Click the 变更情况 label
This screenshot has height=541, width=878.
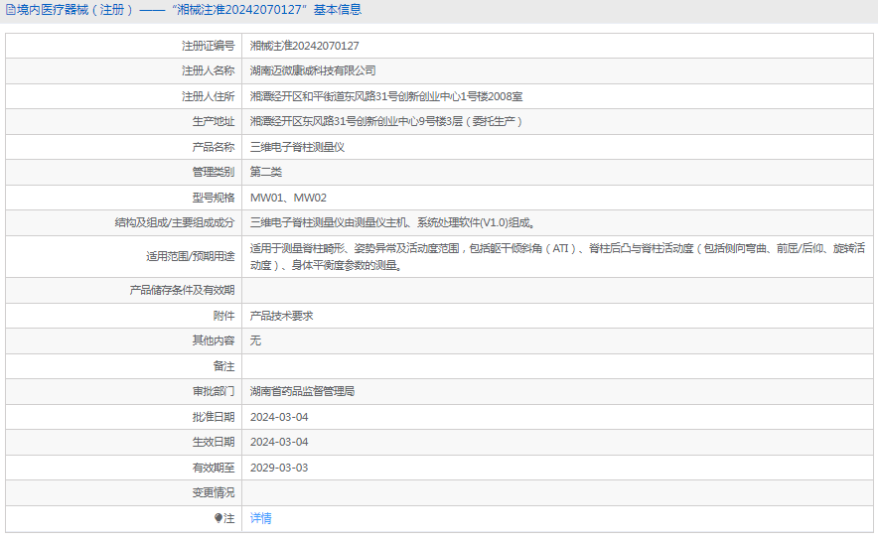point(214,492)
